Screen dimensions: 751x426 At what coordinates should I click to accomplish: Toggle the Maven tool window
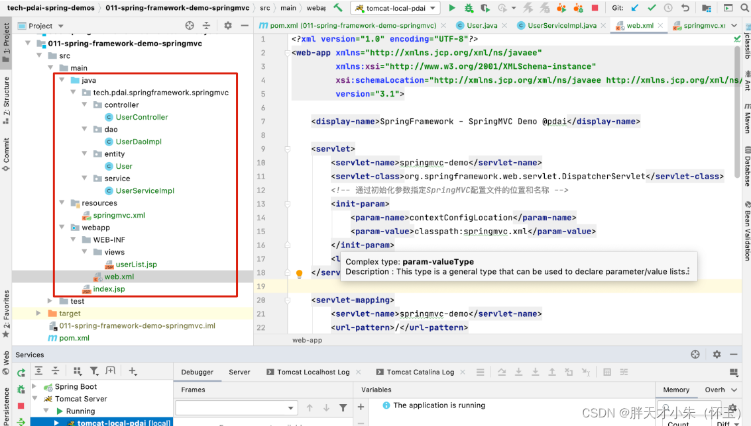coord(746,118)
